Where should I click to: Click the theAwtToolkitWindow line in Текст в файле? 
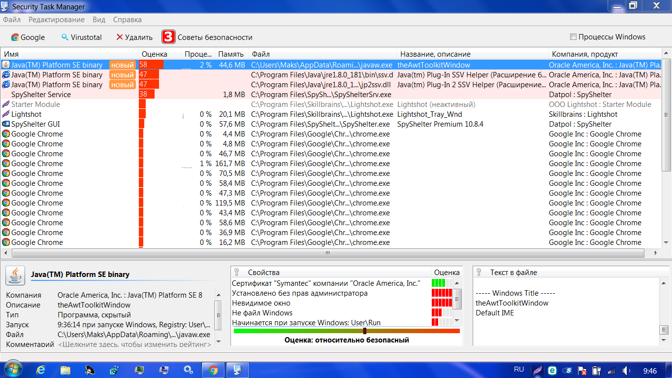[512, 303]
